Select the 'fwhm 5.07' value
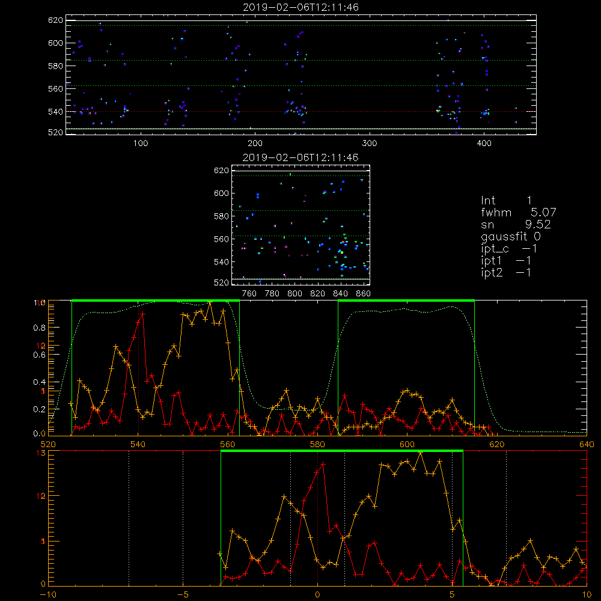 [519, 212]
